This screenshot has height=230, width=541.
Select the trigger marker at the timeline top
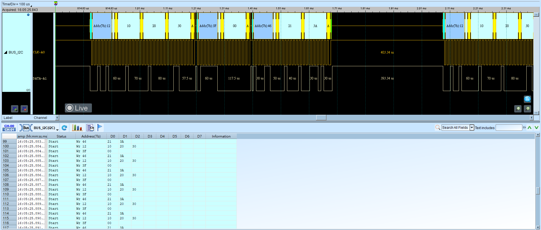[56, 3]
